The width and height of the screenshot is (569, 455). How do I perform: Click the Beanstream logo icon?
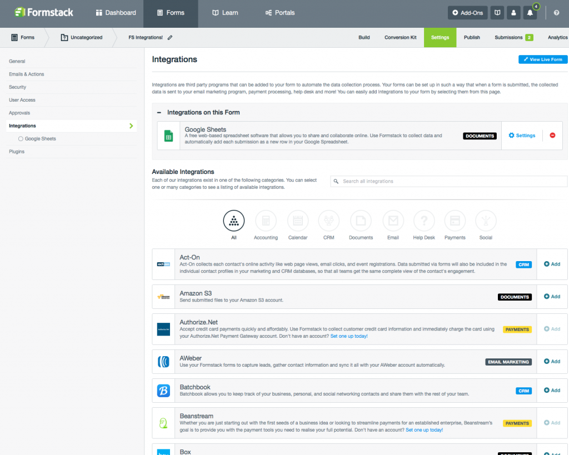(163, 423)
